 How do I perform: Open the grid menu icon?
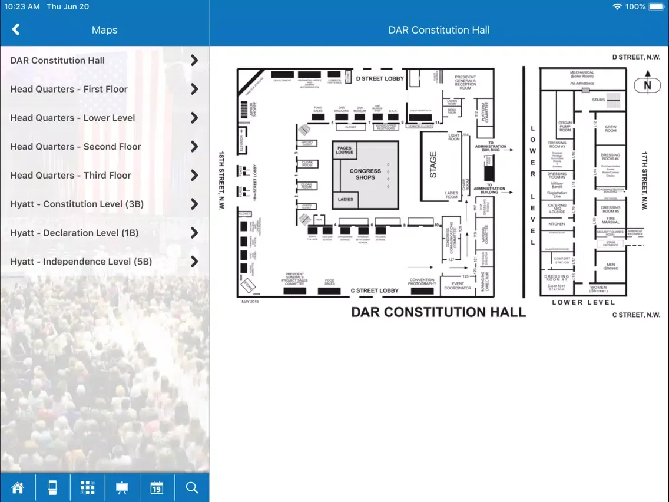point(88,487)
